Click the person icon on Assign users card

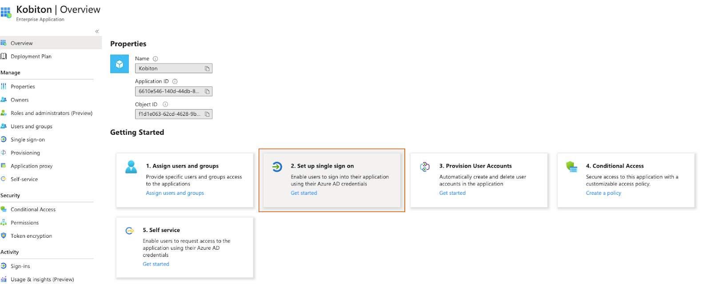(131, 167)
